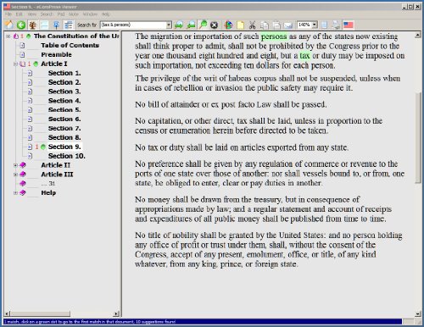The image size is (424, 327).
Task: Click the vertical scrollbar thumb in text pane
Action: click(x=418, y=137)
